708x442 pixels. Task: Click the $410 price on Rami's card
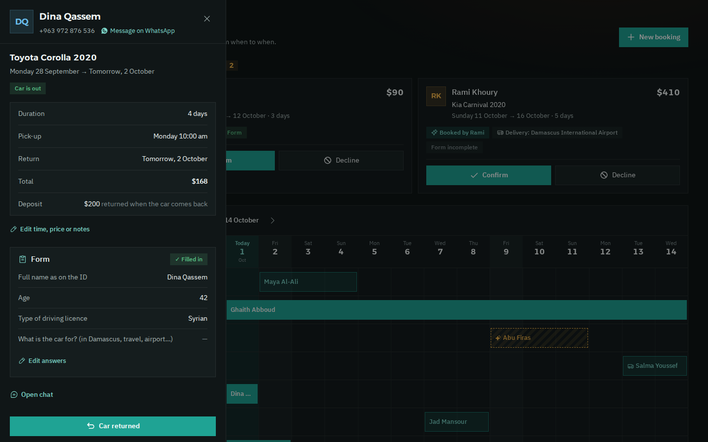click(x=668, y=92)
